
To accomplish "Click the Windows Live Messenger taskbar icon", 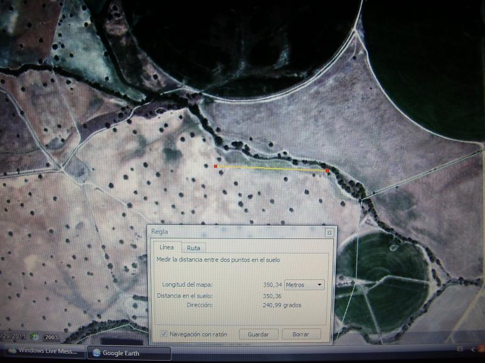I will [12, 351].
